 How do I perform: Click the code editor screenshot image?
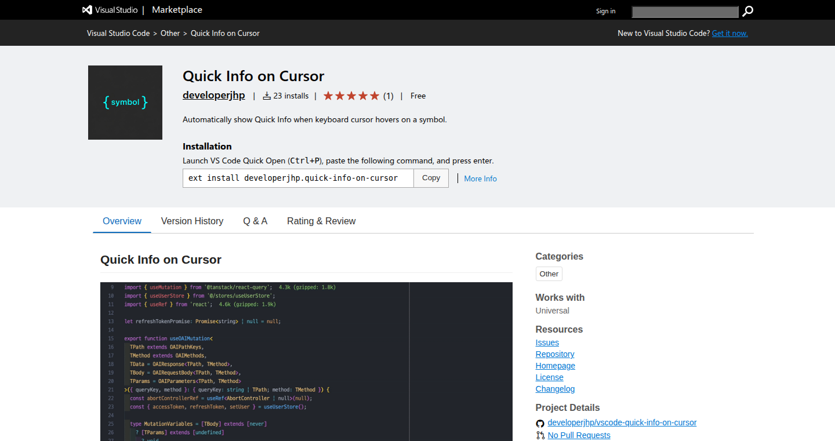pyautogui.click(x=306, y=362)
